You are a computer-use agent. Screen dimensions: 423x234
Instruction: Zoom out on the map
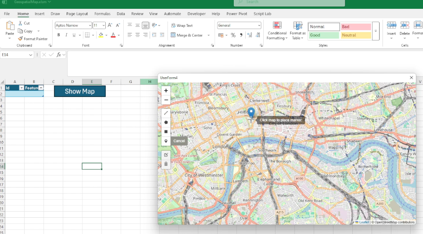tap(166, 100)
